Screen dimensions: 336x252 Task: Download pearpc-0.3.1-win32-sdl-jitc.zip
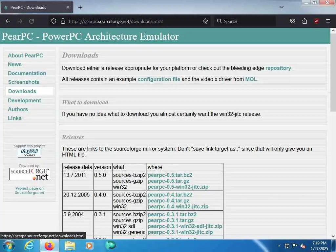coord(185,226)
